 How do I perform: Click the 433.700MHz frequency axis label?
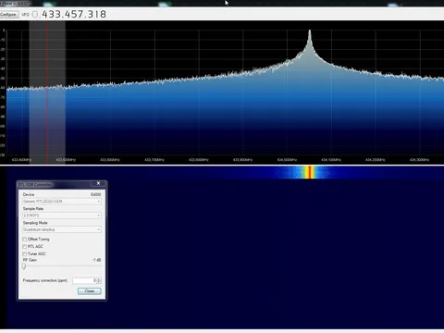[154, 160]
